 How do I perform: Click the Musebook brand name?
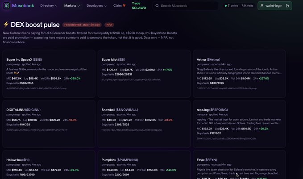click(23, 6)
